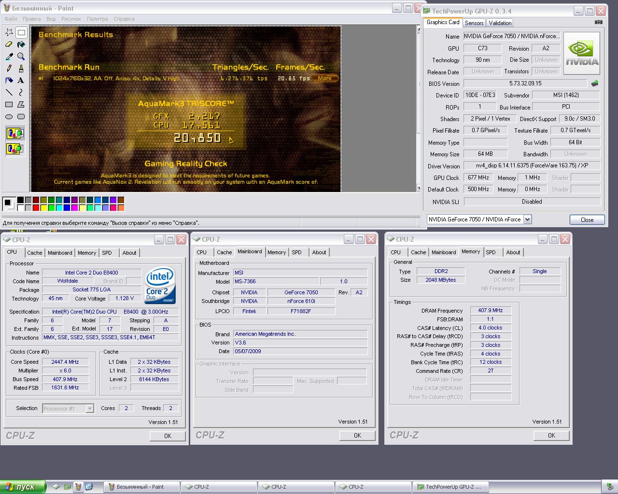Click OK in the Memory CPU-Z window

pos(551,435)
